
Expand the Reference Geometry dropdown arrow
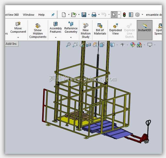(x=71, y=37)
